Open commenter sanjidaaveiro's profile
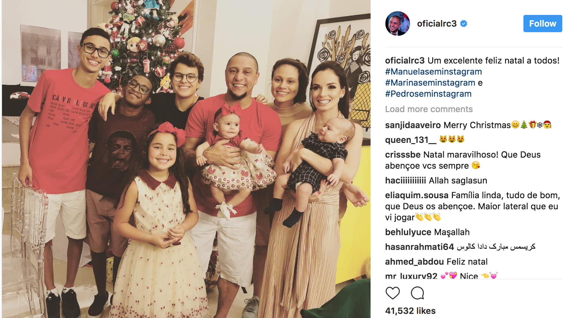 pos(413,125)
